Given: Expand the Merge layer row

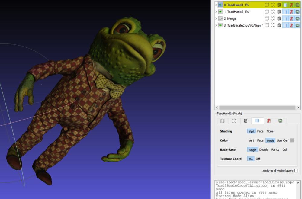Looking at the screenshot, I should click(x=216, y=18).
